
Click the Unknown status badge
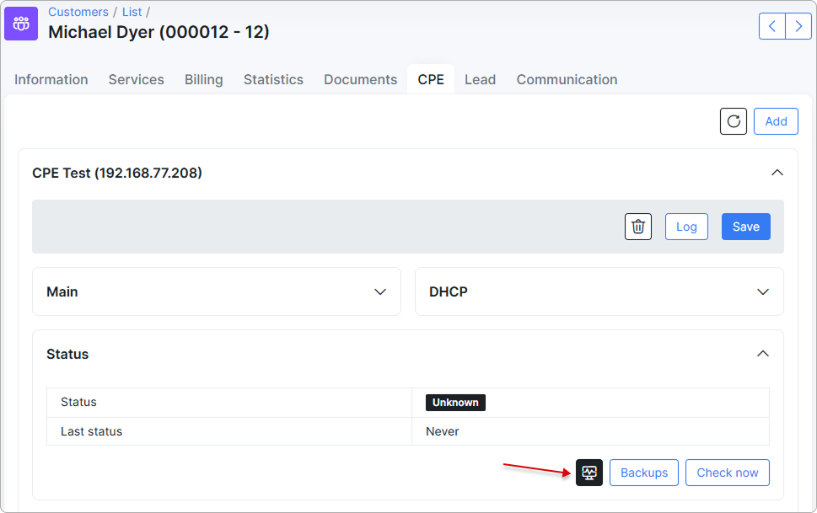(455, 403)
